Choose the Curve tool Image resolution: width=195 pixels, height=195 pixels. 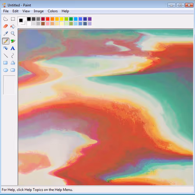click(12, 56)
